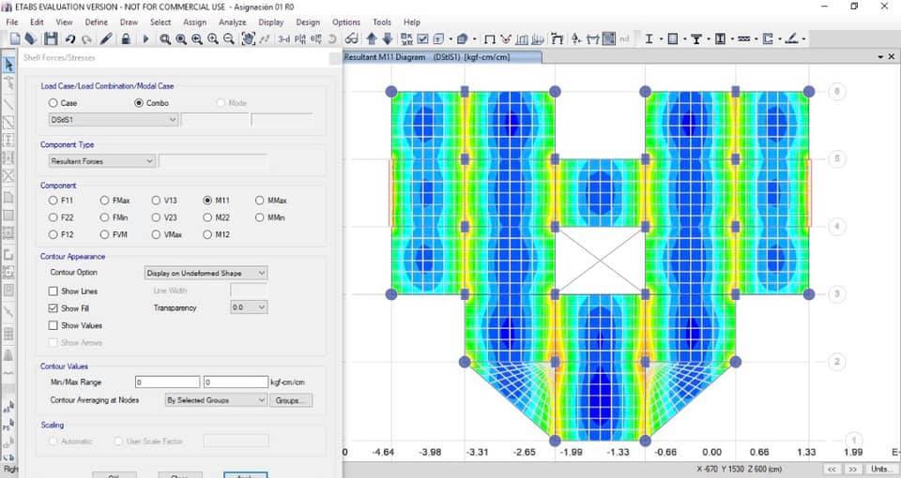Expand the concrete design icon dropdown arrow
Viewport: 901px width, 478px height.
click(x=684, y=39)
